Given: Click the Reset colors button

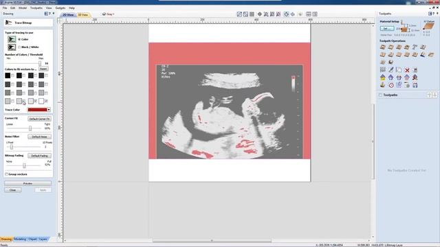Looking at the screenshot, I should pos(43,69).
